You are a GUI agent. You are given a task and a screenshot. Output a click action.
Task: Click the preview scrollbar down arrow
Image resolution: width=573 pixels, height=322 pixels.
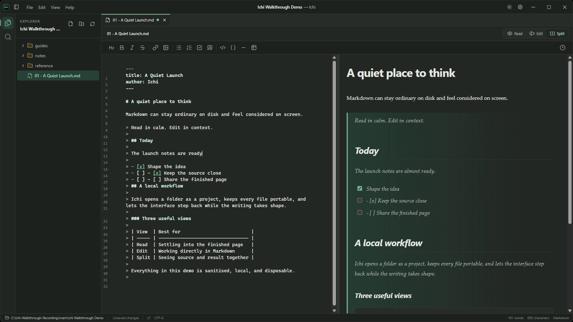coord(570,311)
